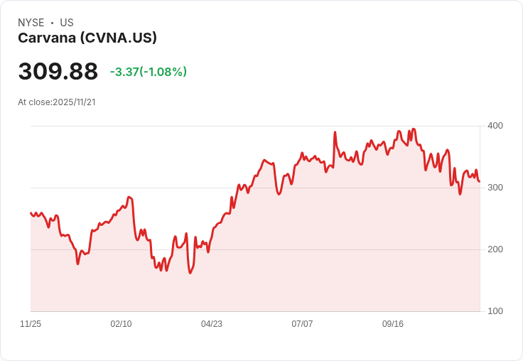The height and width of the screenshot is (361, 523).
Task: Select the 09/16 date on x-axis
Action: (x=393, y=324)
